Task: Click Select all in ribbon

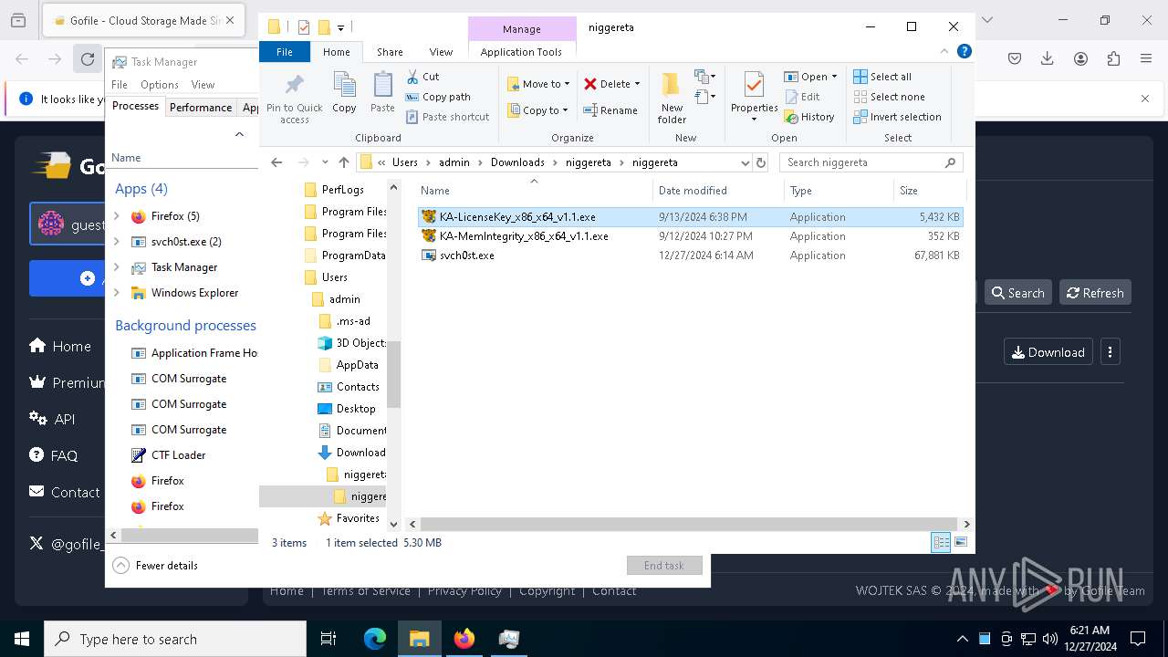Action: (x=882, y=77)
